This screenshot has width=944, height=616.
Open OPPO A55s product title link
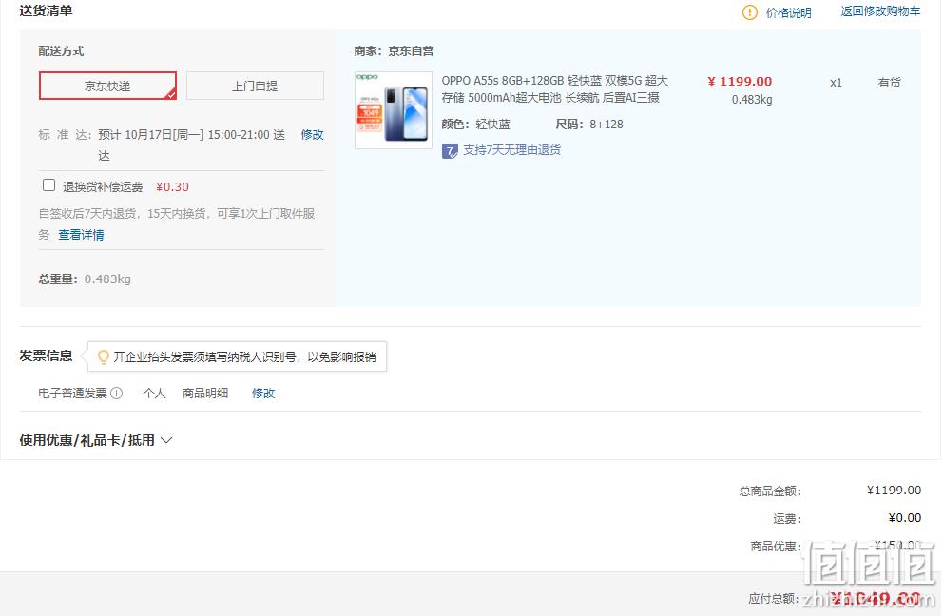pos(554,89)
